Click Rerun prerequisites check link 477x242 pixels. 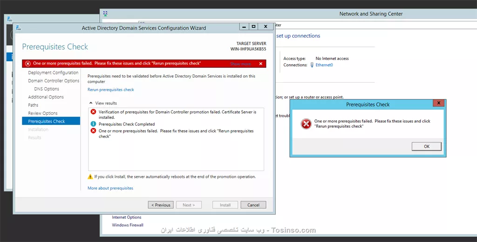tap(111, 90)
